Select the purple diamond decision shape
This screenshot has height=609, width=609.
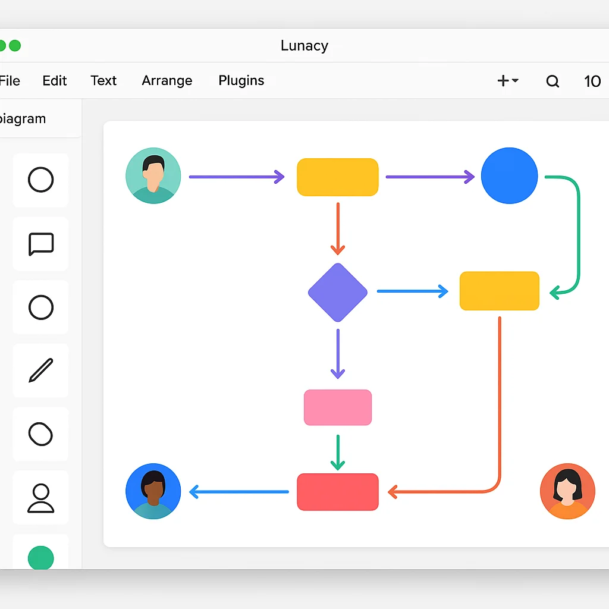[x=338, y=291]
